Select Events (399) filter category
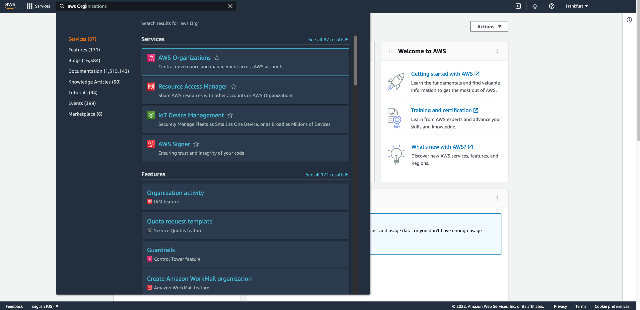This screenshot has width=640, height=310. (82, 103)
